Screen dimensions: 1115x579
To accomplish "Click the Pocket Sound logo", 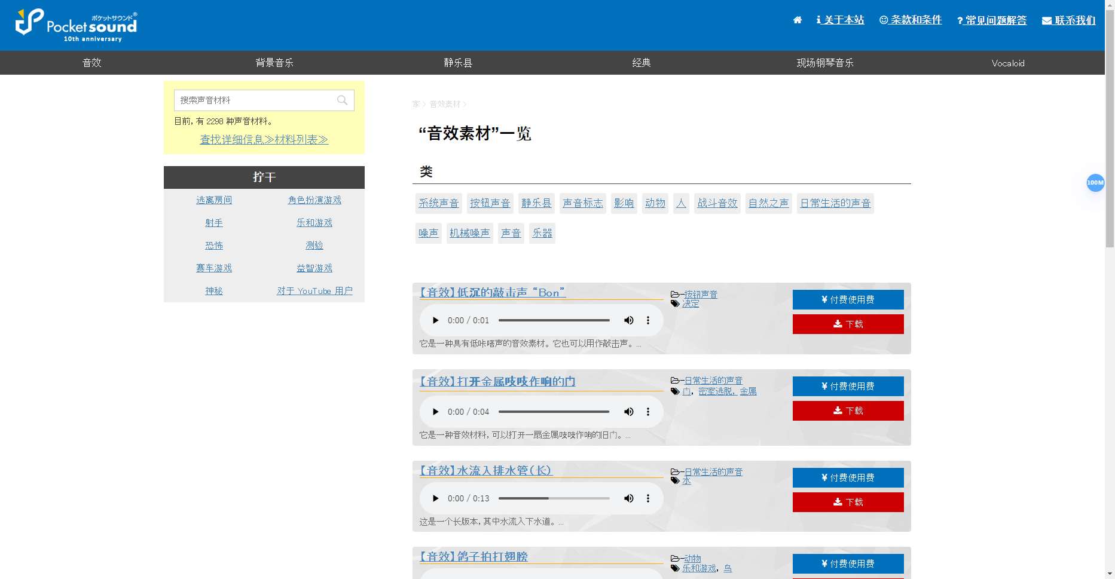I will 77,26.
